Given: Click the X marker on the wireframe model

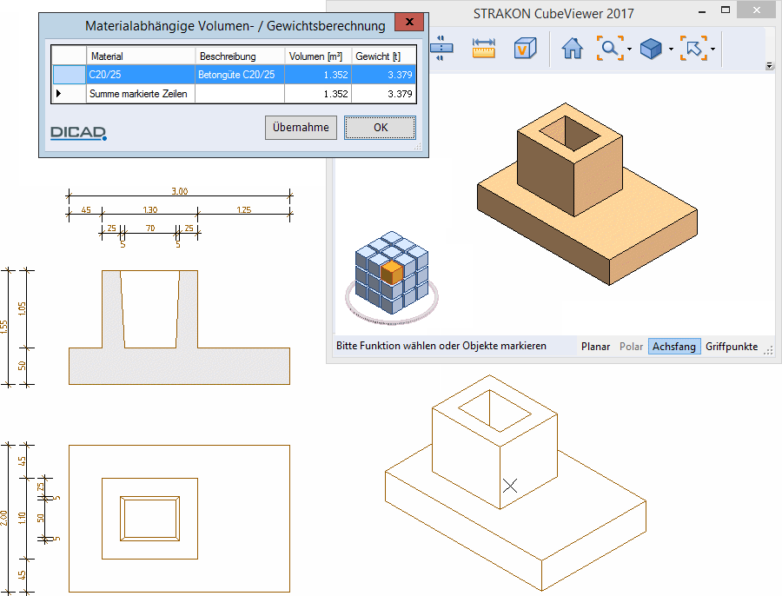Looking at the screenshot, I should (x=510, y=486).
